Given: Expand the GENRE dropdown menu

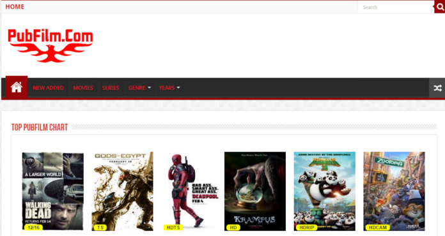Looking at the screenshot, I should (x=139, y=88).
